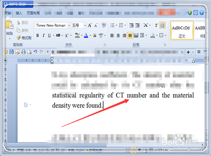Apply yellow highlight with highlighter icon
This screenshot has width=211, height=156.
point(77,35)
